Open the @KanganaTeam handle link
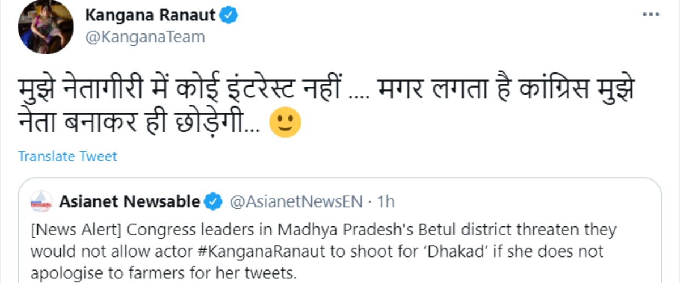 [x=144, y=37]
